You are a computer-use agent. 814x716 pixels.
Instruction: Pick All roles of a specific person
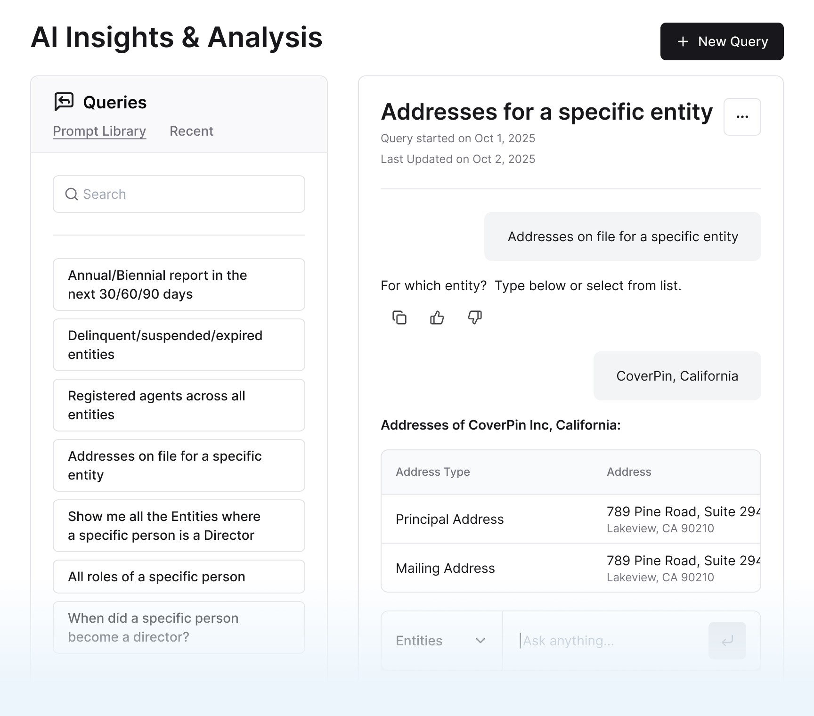pyautogui.click(x=179, y=577)
